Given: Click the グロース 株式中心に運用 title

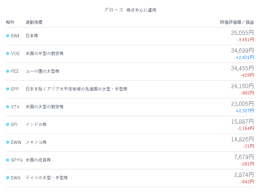Looking at the screenshot, I should point(130,10).
